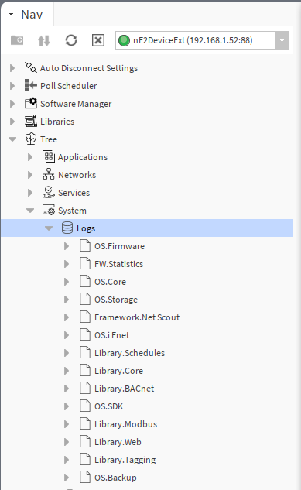This screenshot has width=301, height=490.
Task: Expand the Applications node
Action: tap(30, 157)
